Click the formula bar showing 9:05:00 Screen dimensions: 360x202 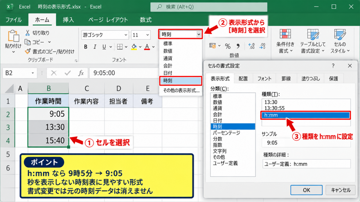[x=124, y=73]
